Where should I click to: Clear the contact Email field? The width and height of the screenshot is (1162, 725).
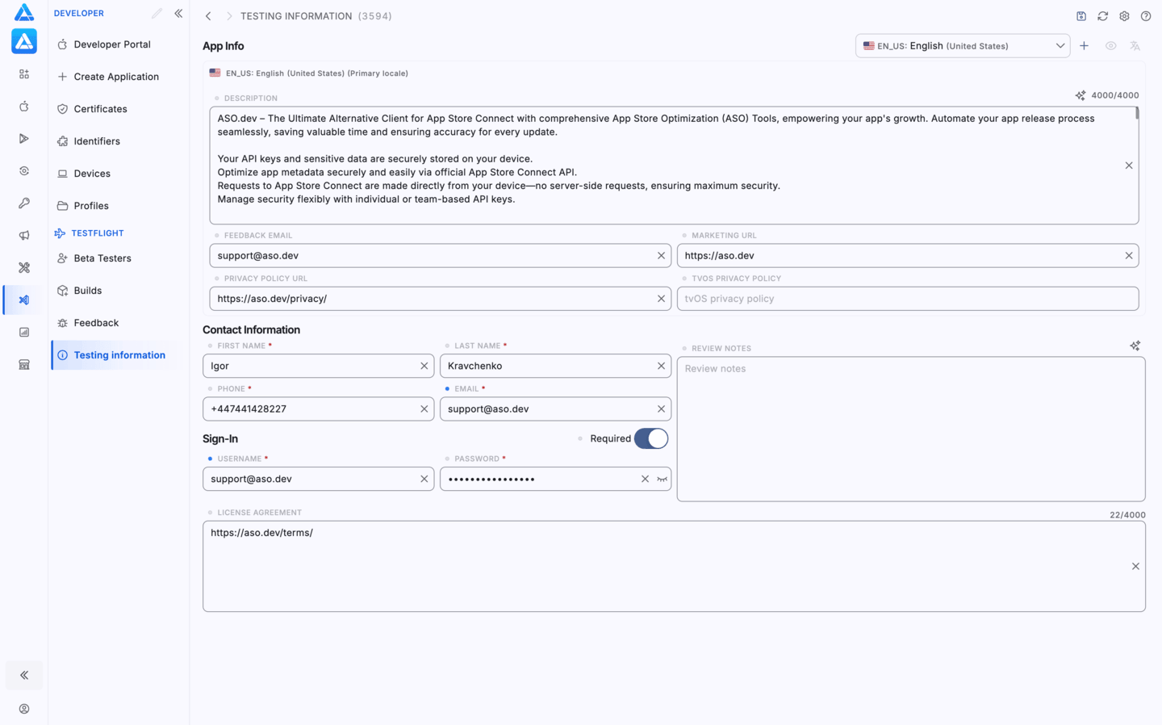(661, 409)
